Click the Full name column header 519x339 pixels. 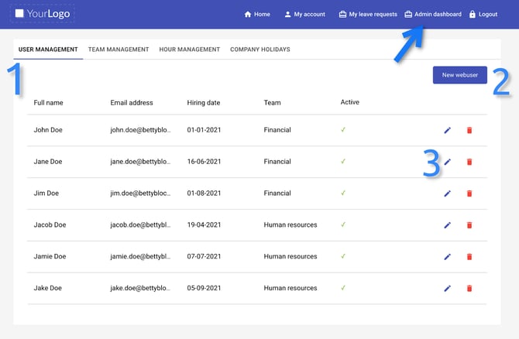(x=49, y=102)
